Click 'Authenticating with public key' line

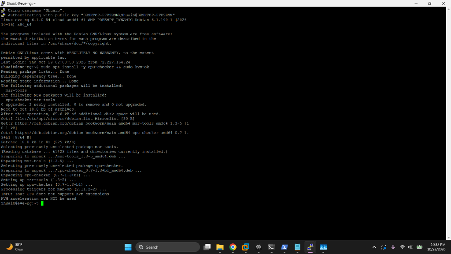91,15
